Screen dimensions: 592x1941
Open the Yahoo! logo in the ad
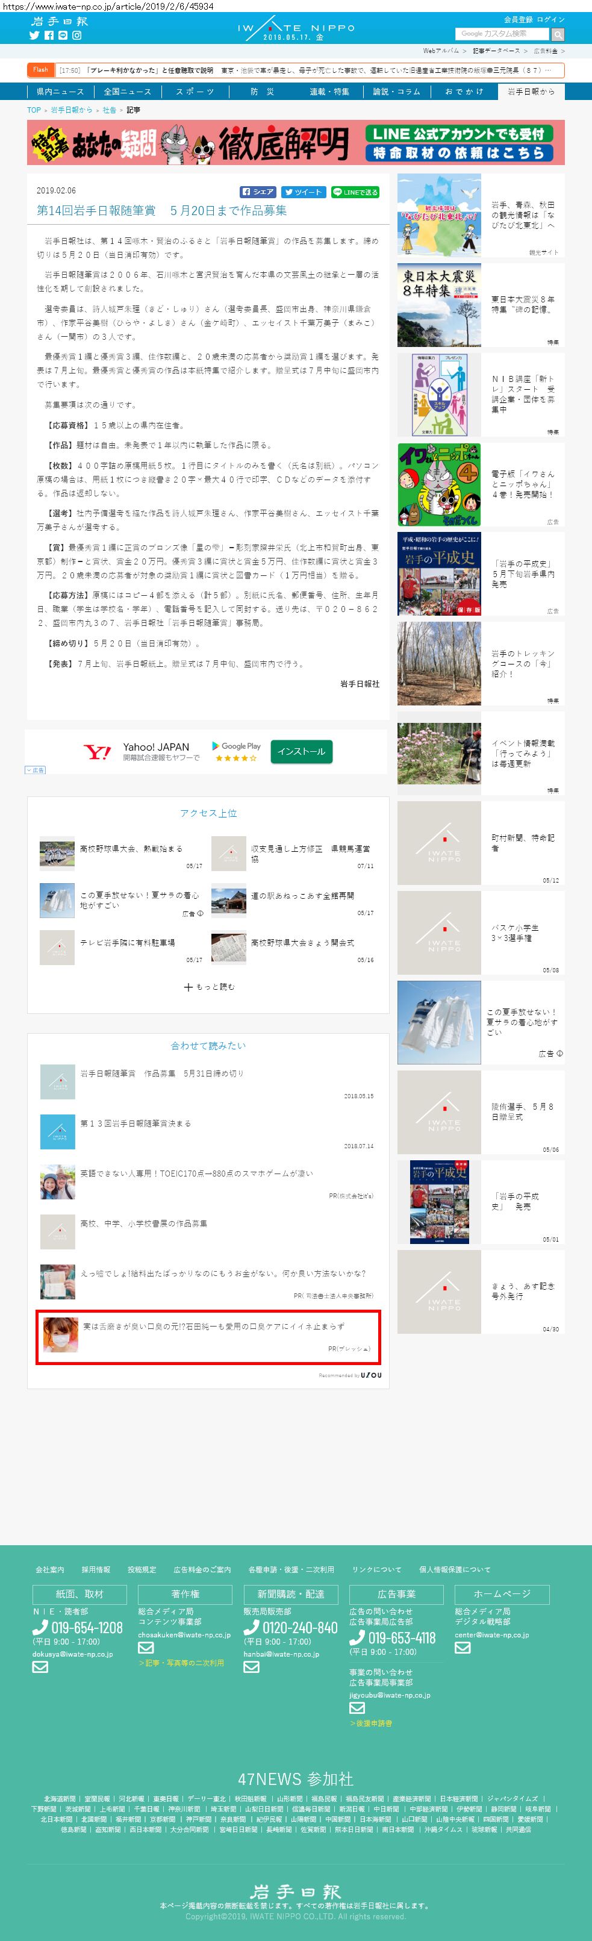pos(97,751)
